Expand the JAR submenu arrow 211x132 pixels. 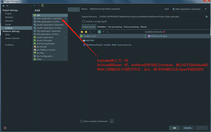65,15
